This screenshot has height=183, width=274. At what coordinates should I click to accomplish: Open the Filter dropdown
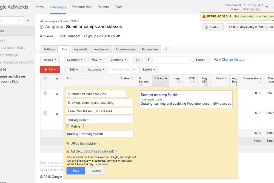[96, 60]
